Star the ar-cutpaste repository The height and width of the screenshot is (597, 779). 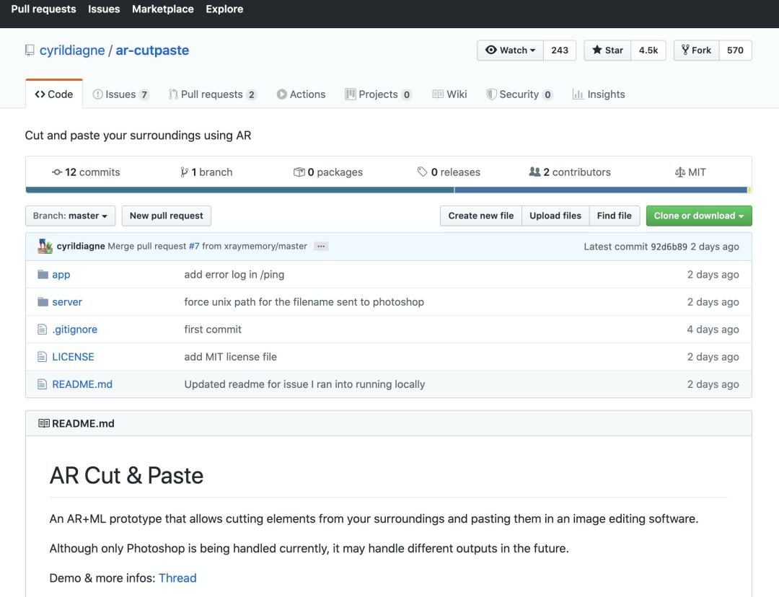click(x=607, y=50)
